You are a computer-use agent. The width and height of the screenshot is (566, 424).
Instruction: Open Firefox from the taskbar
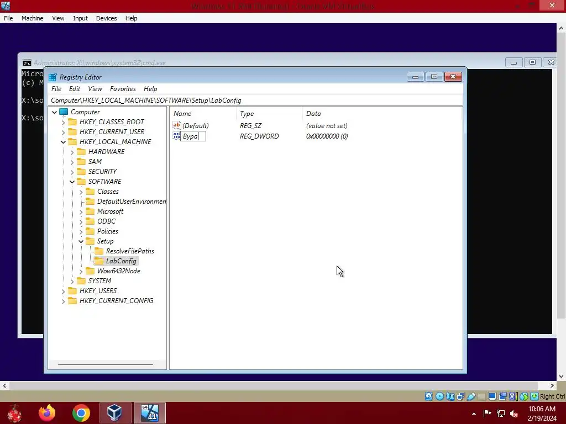[x=48, y=413]
